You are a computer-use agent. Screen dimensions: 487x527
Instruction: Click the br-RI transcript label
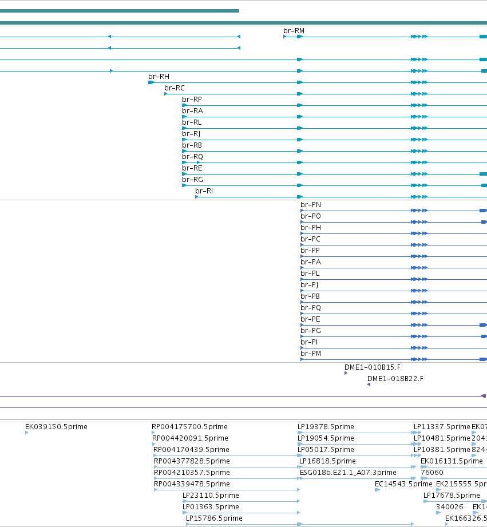tap(204, 191)
